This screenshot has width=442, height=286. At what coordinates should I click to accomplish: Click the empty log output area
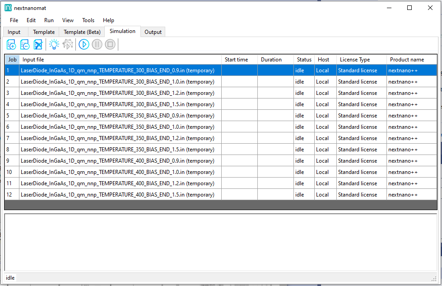coord(220,242)
